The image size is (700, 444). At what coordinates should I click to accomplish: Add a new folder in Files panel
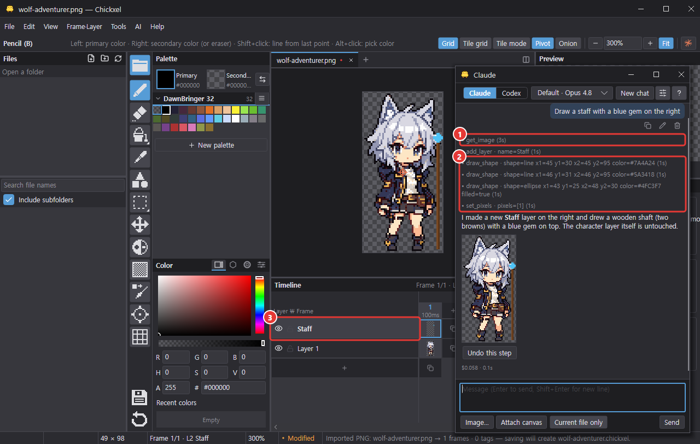(x=104, y=59)
